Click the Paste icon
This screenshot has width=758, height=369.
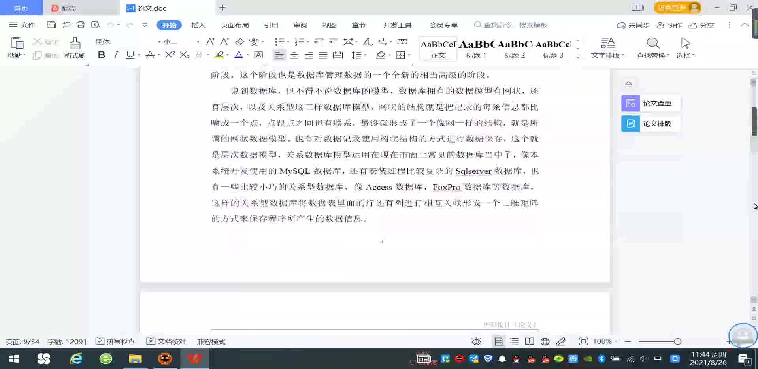coord(17,43)
